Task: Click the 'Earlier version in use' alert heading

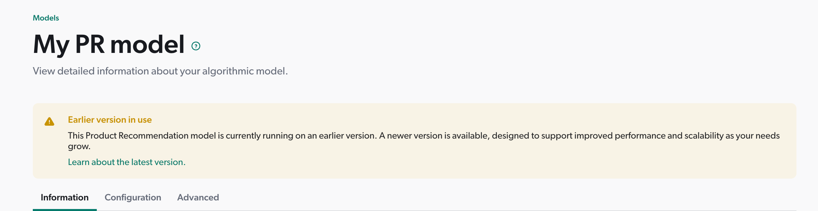Action: (x=110, y=120)
